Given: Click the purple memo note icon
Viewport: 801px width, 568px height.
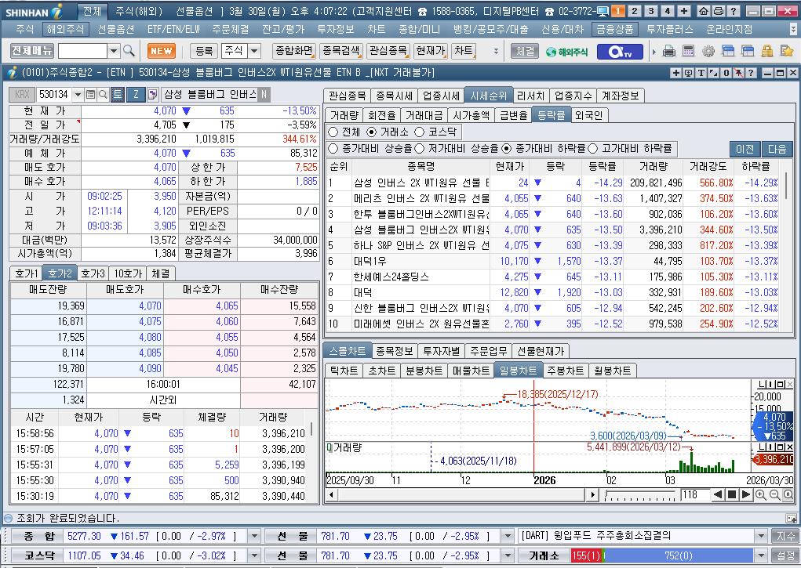Looking at the screenshot, I should click(x=152, y=95).
